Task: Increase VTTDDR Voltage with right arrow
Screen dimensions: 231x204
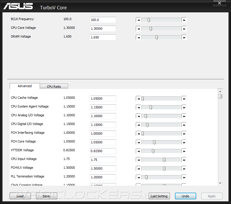Action: (x=184, y=151)
